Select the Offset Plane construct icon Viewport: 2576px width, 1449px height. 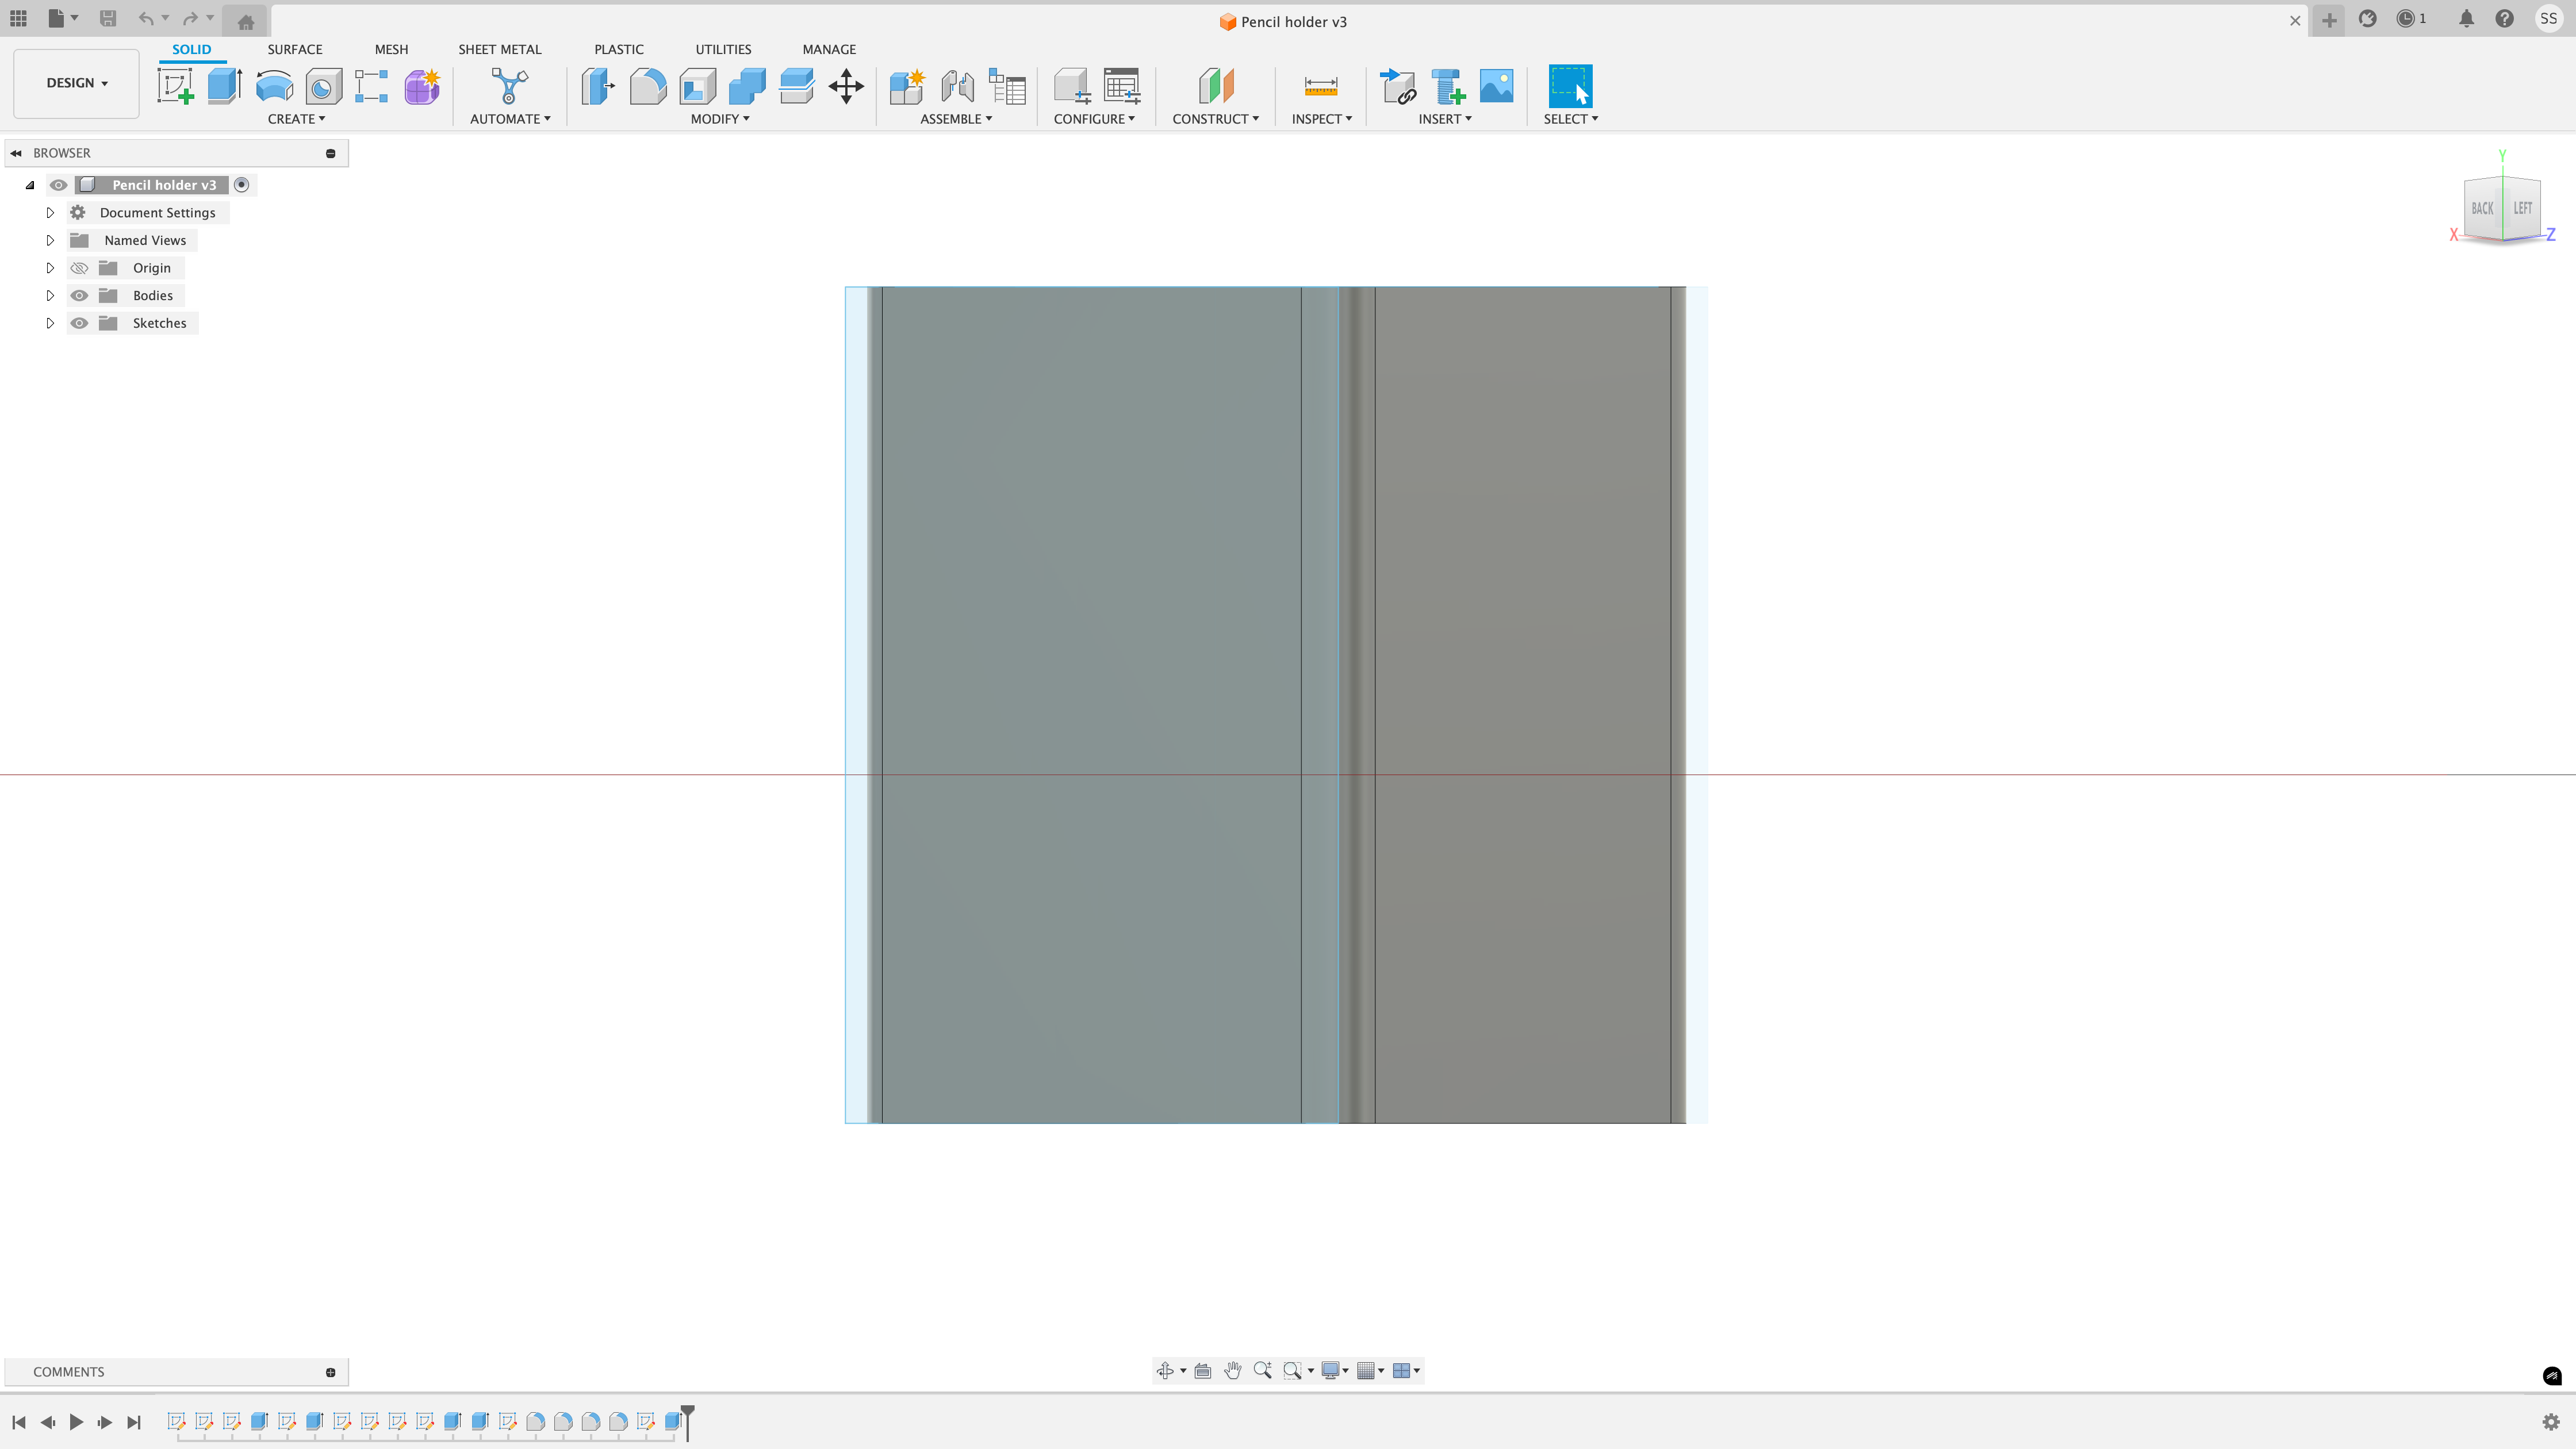pyautogui.click(x=1216, y=86)
